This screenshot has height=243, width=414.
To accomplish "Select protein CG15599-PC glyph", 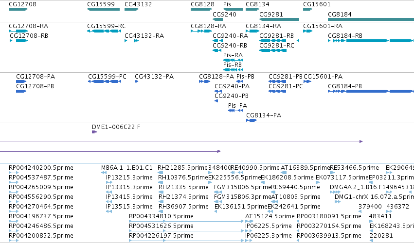I will coord(105,81).
